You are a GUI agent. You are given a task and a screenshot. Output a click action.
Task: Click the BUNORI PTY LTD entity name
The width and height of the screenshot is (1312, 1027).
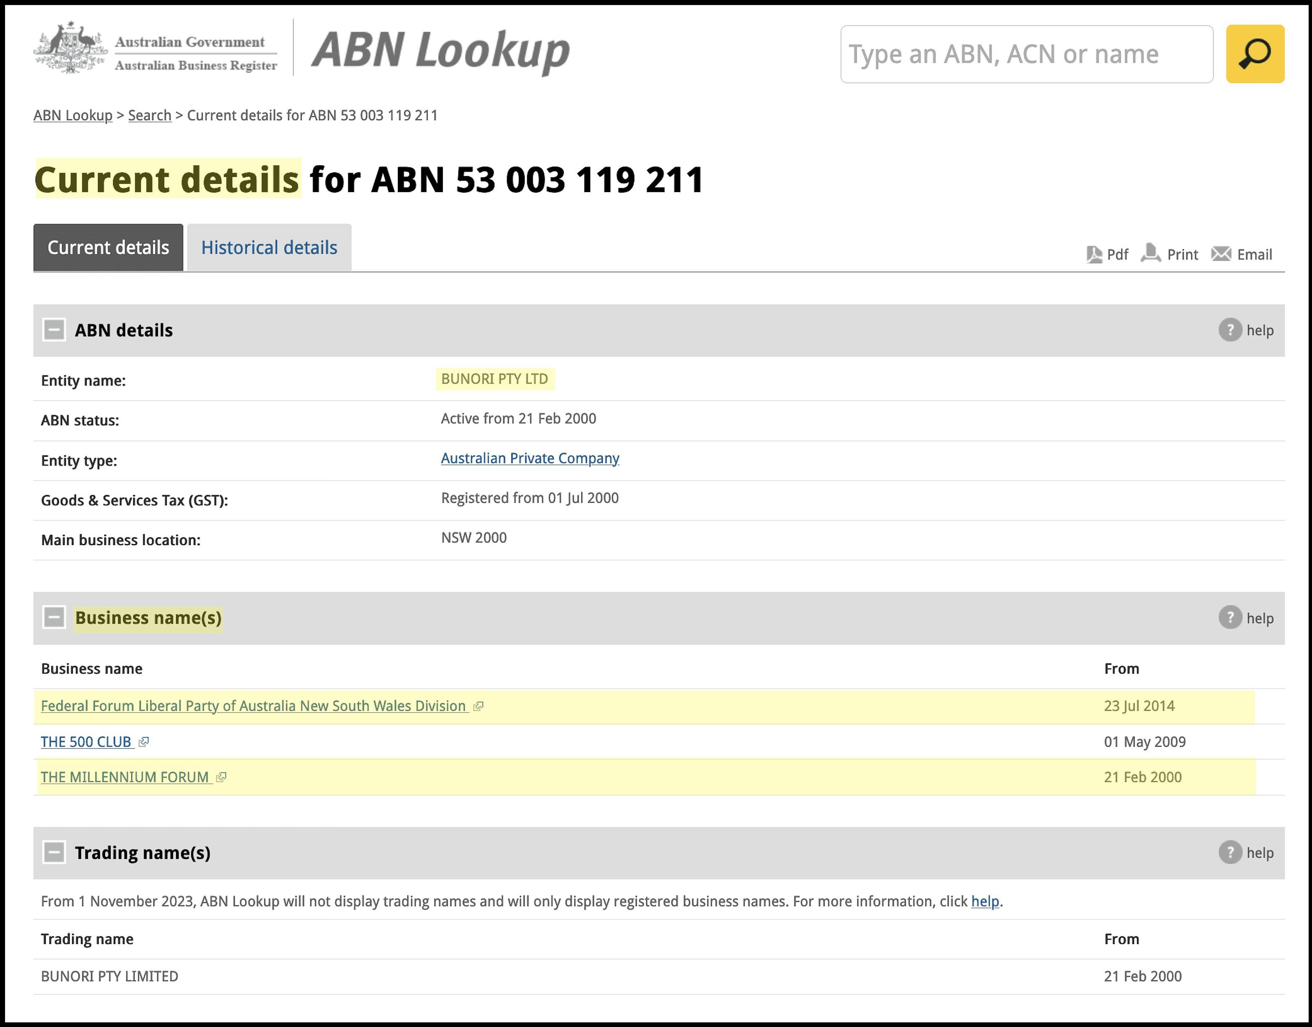click(494, 379)
